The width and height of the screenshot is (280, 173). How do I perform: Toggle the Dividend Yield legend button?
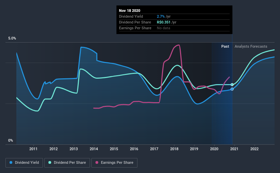(x=24, y=163)
